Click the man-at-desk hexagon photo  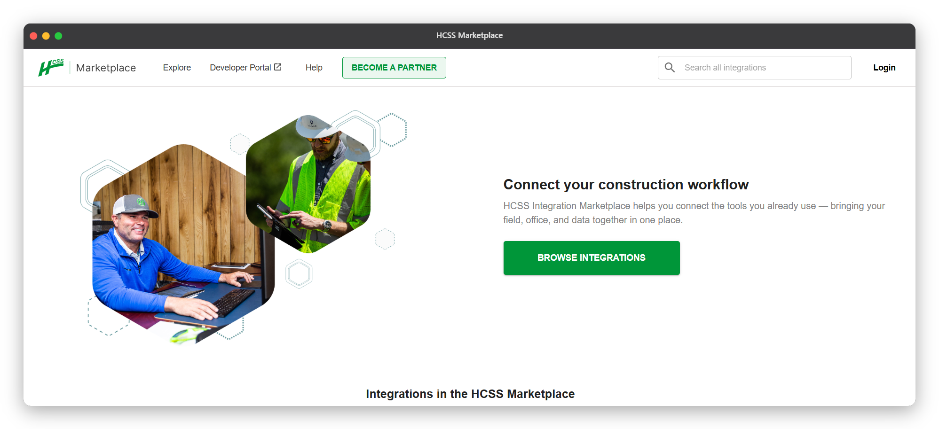tap(183, 244)
